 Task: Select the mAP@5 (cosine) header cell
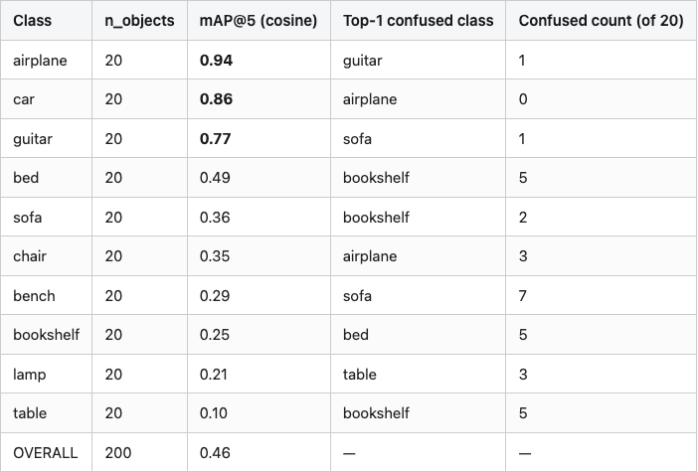(259, 21)
